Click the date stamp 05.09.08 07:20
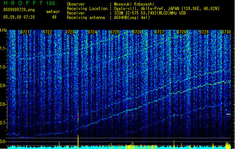The image size is (235, 149). (x=19, y=17)
